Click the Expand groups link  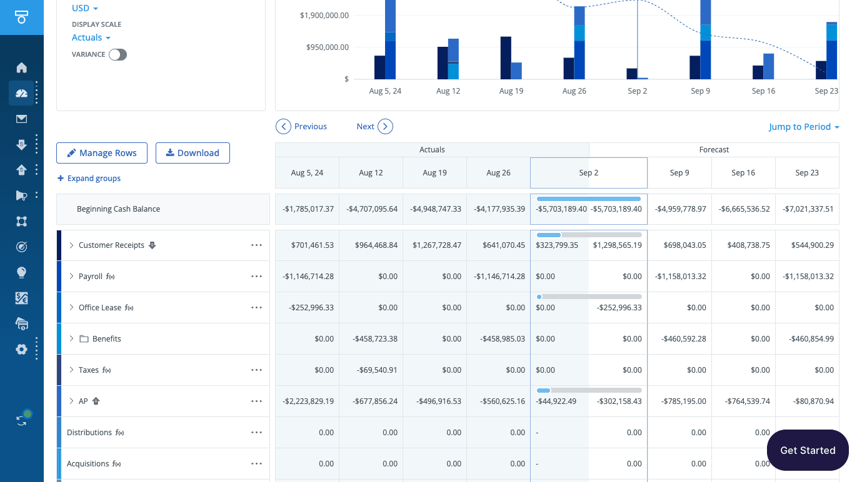pyautogui.click(x=89, y=179)
